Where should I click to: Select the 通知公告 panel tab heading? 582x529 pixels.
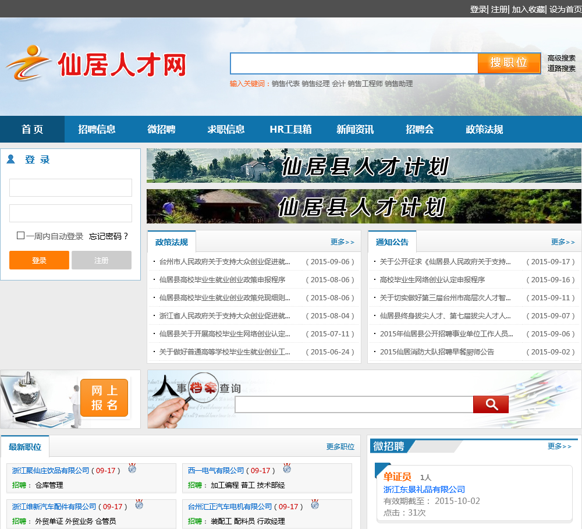point(392,242)
